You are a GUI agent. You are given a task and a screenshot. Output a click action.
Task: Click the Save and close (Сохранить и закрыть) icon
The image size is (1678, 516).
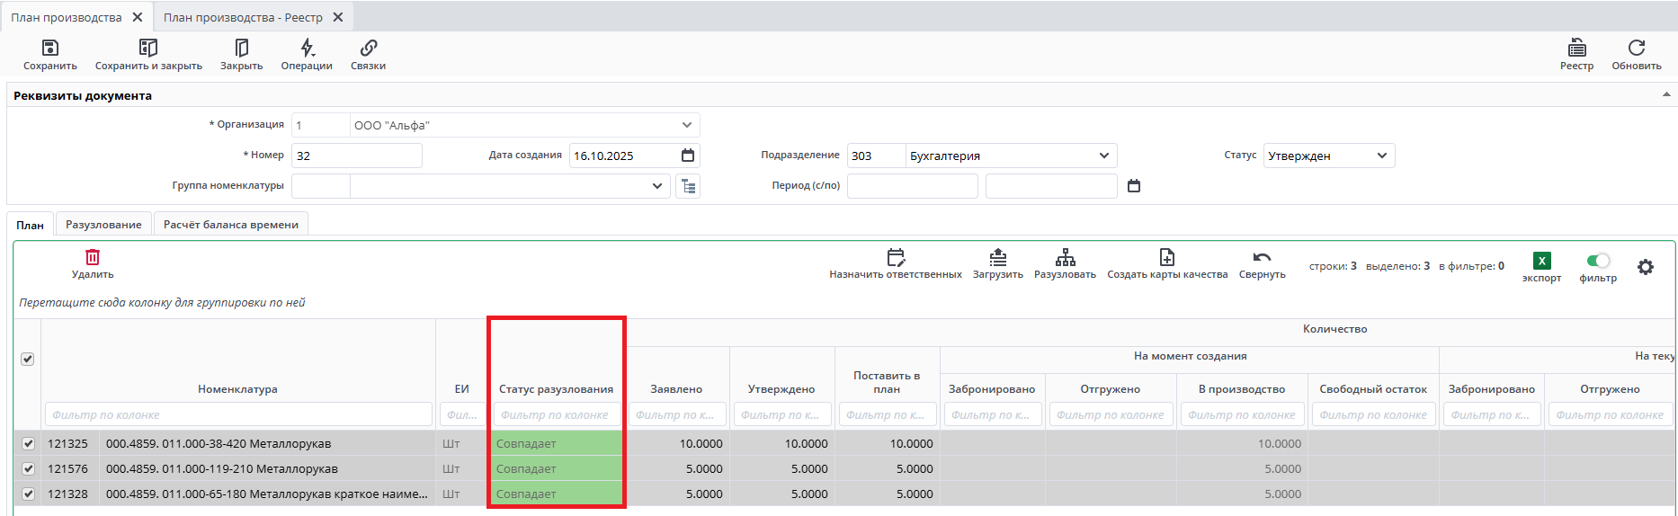(148, 49)
